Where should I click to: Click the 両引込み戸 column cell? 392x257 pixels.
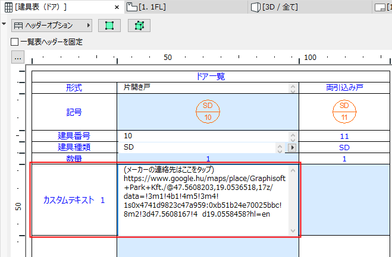click(x=344, y=88)
